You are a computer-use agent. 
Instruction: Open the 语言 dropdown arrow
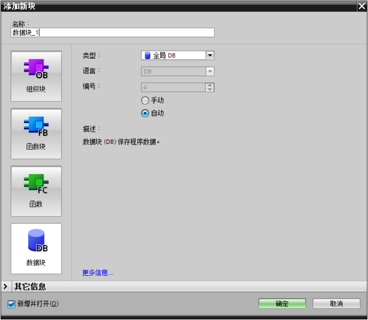click(210, 72)
